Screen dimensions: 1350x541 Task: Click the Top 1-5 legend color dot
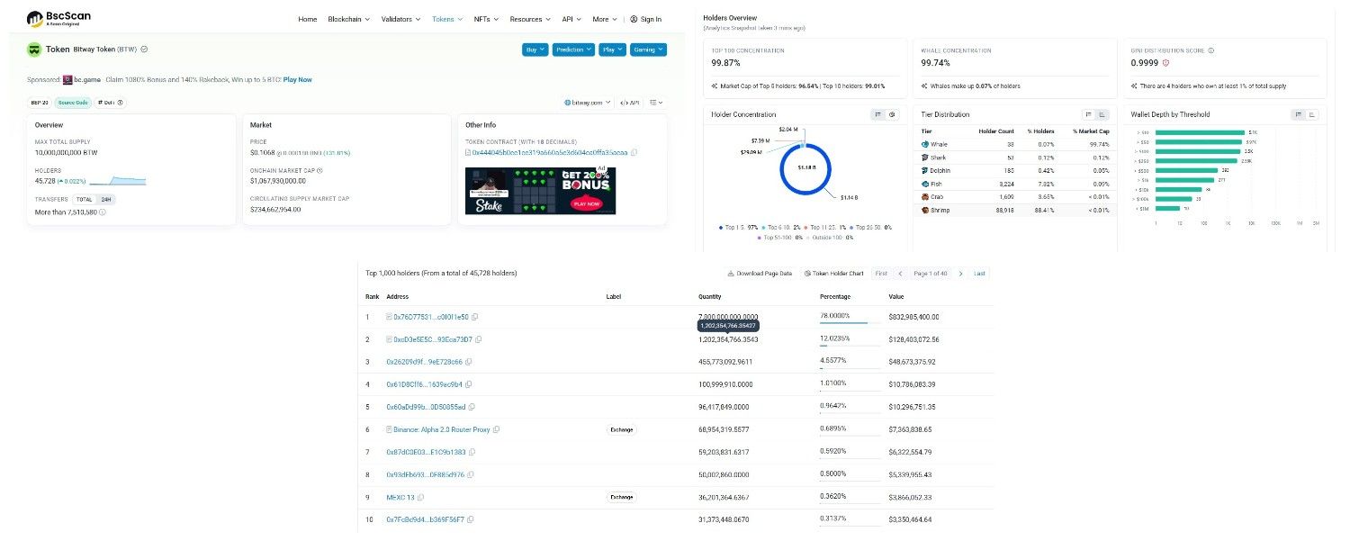tap(720, 227)
